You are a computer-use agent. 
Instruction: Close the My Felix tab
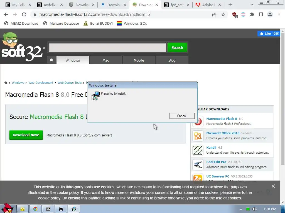pos(30,5)
